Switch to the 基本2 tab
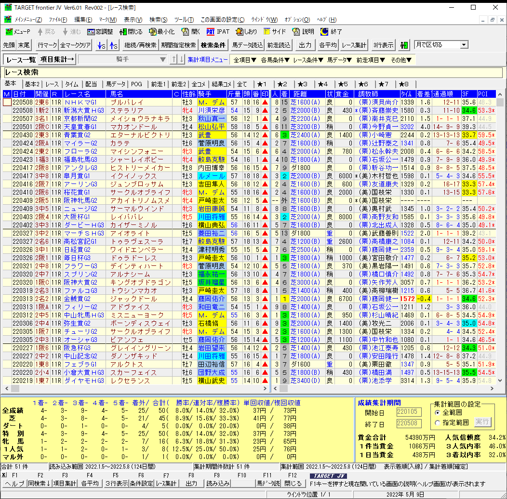 [32, 84]
